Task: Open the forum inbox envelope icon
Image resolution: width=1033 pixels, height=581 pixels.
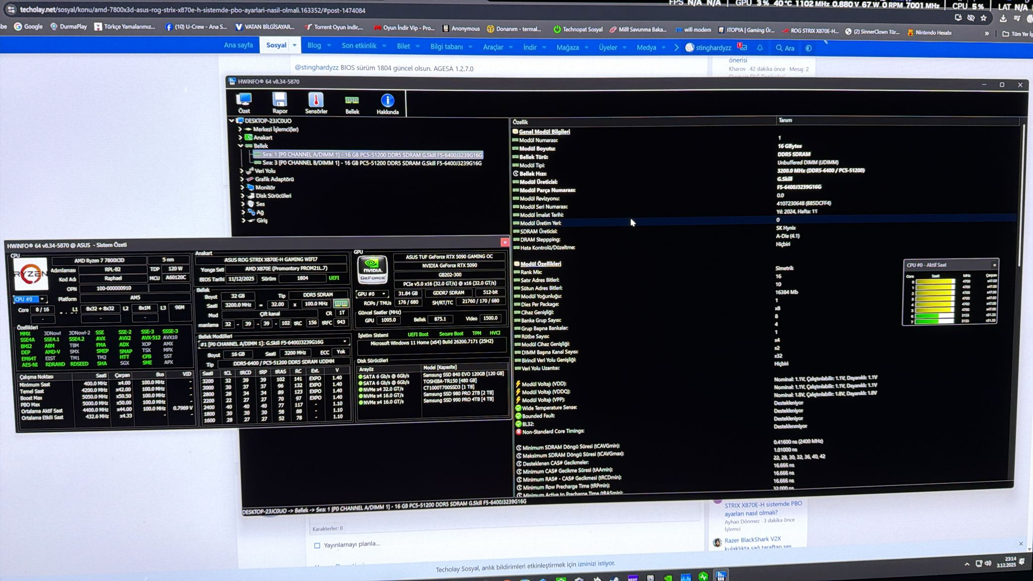Action: coord(742,47)
